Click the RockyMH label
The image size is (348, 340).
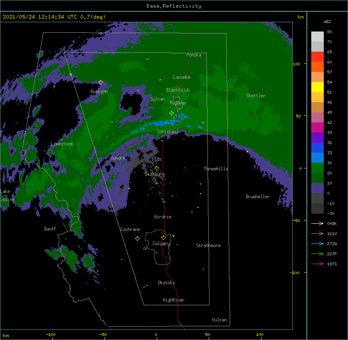coord(99,92)
